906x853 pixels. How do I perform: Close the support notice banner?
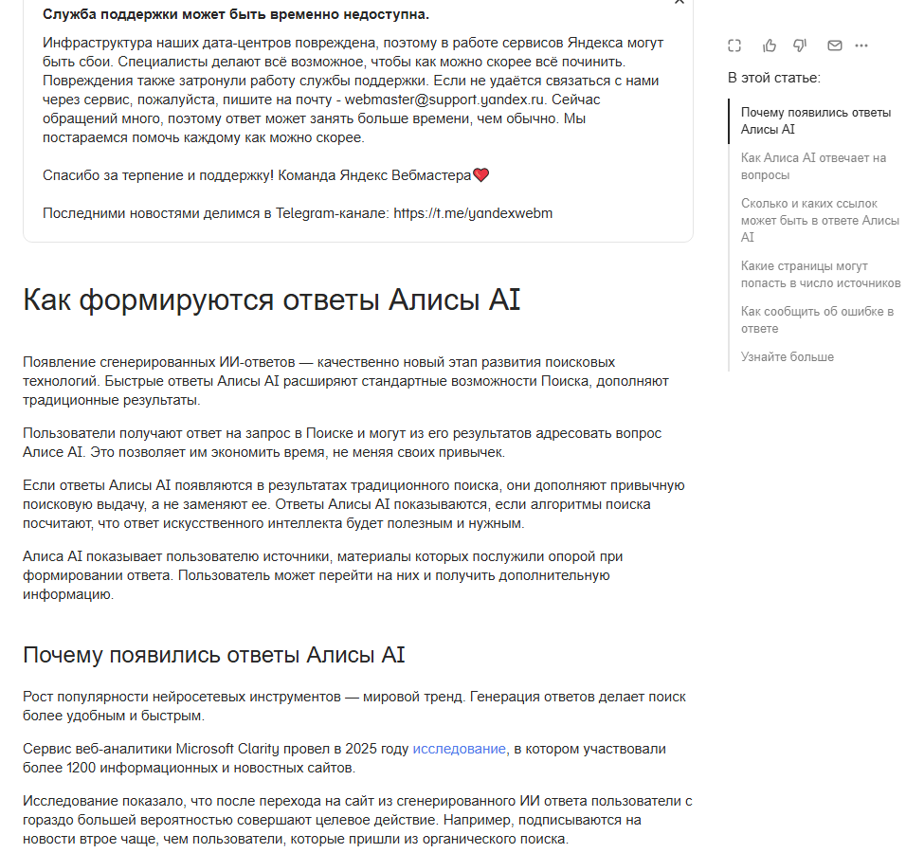point(679,2)
